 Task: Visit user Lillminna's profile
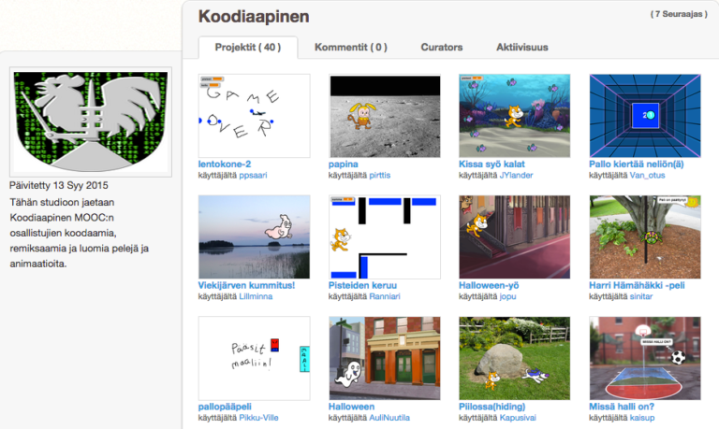(x=256, y=296)
